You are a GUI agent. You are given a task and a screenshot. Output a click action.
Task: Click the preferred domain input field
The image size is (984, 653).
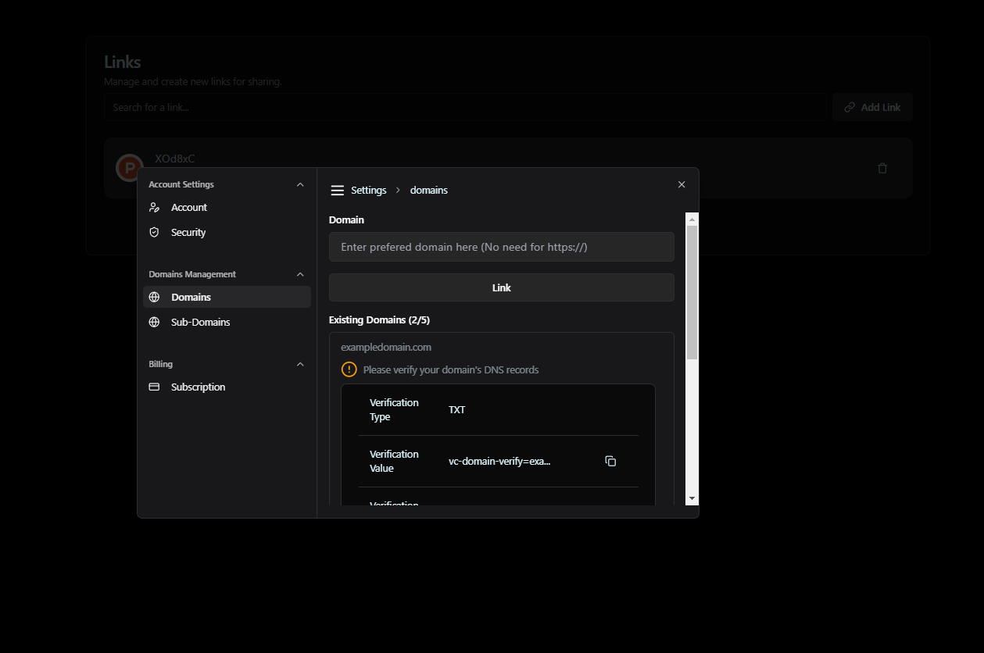pos(502,247)
